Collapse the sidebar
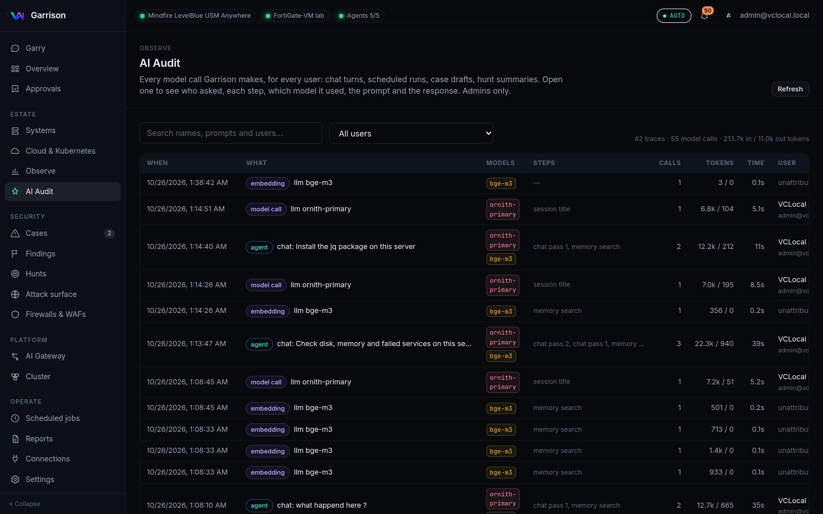Screen dimensions: 823x514 (x=25, y=503)
